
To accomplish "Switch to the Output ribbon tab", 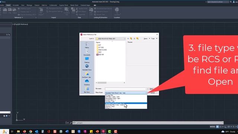I will pos(37,5).
